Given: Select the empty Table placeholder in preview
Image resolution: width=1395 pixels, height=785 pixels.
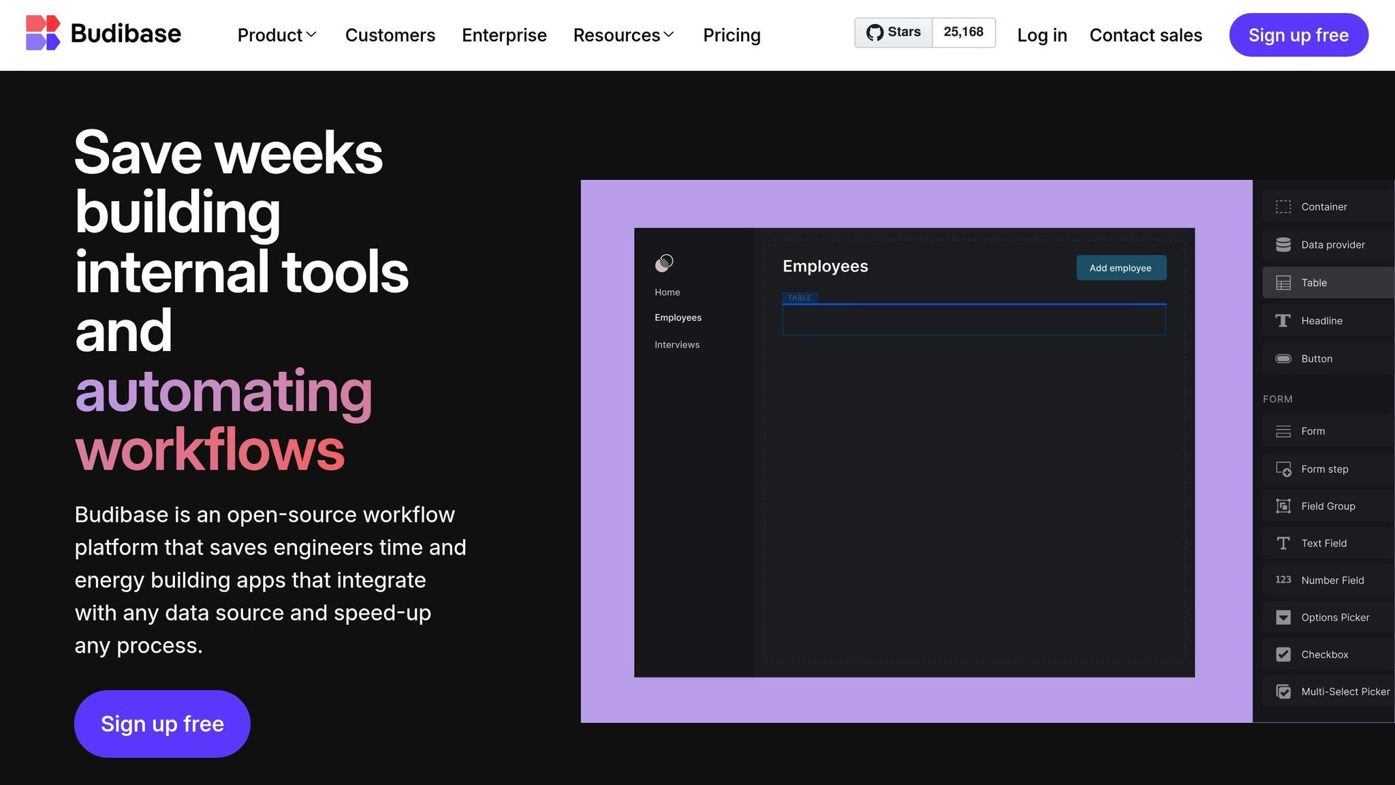Looking at the screenshot, I should click(x=974, y=320).
